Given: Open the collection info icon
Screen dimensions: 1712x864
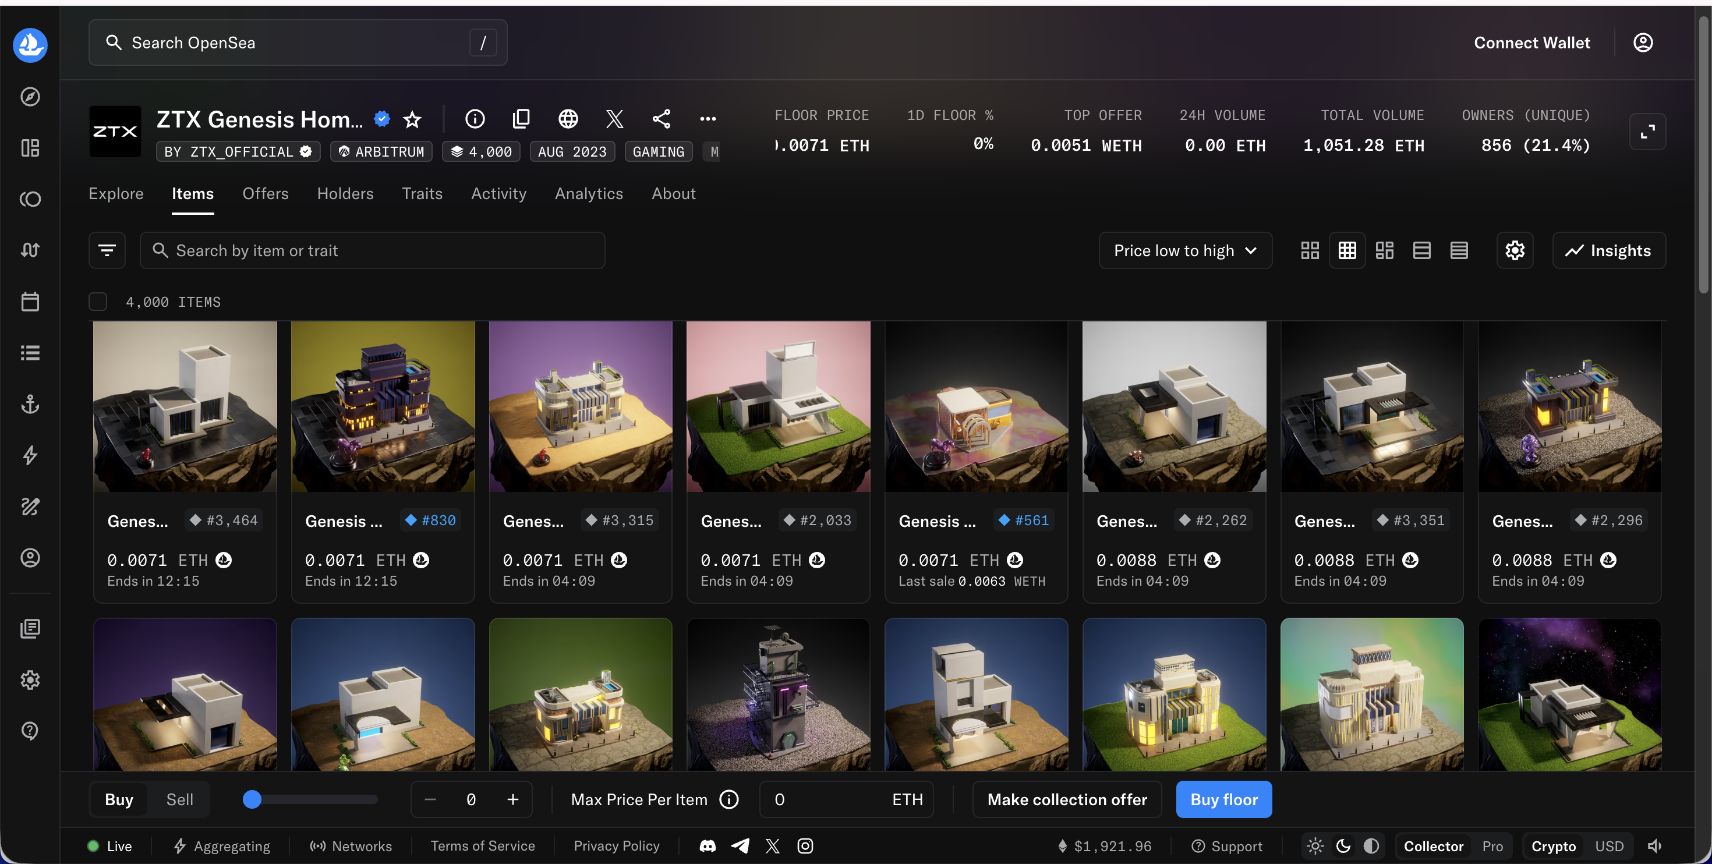Looking at the screenshot, I should click(475, 119).
